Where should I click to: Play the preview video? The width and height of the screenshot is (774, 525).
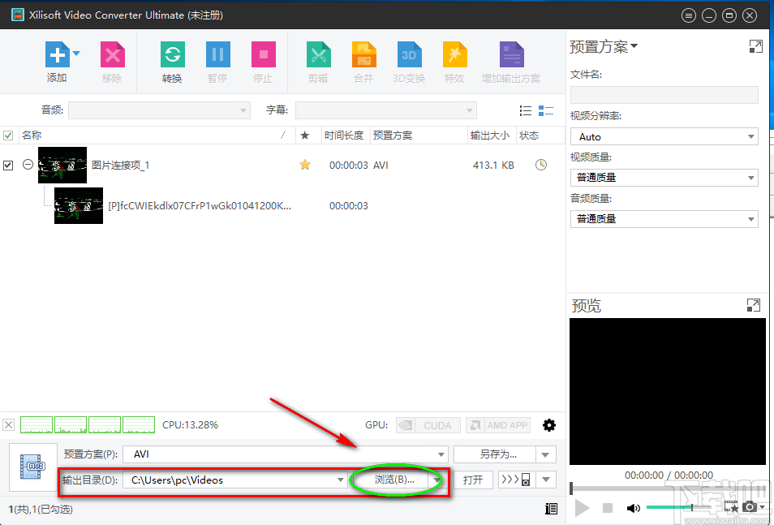click(583, 508)
